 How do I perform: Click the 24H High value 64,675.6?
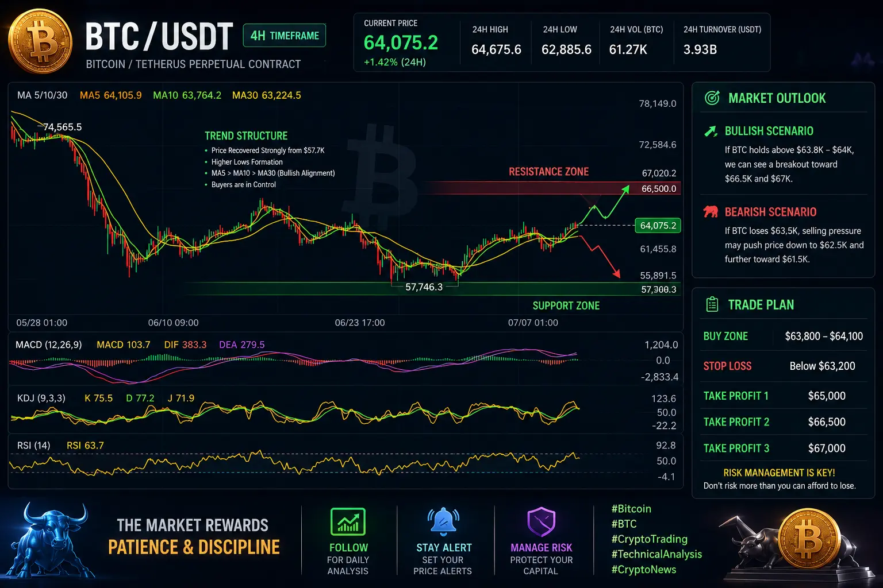point(496,50)
